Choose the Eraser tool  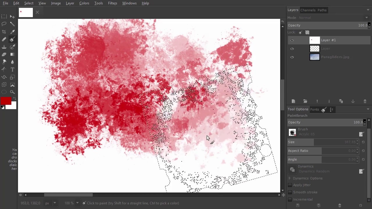(4, 54)
